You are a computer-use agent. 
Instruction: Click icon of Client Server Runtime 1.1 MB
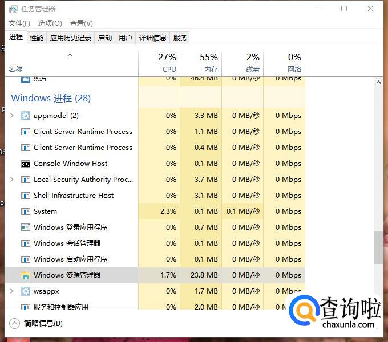[x=26, y=132]
